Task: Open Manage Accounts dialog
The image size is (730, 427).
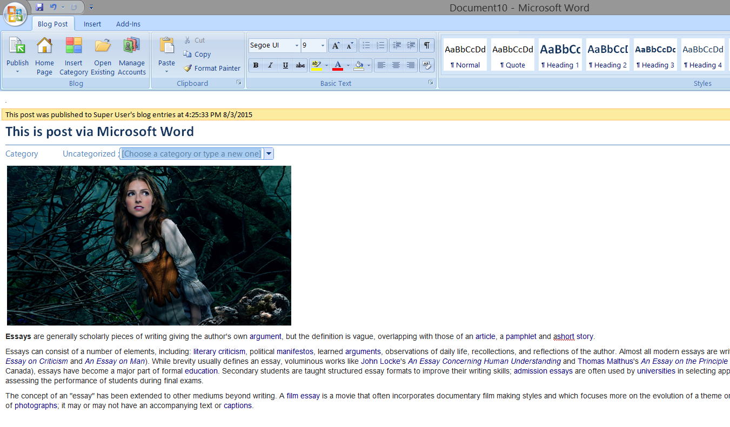Action: pos(132,56)
